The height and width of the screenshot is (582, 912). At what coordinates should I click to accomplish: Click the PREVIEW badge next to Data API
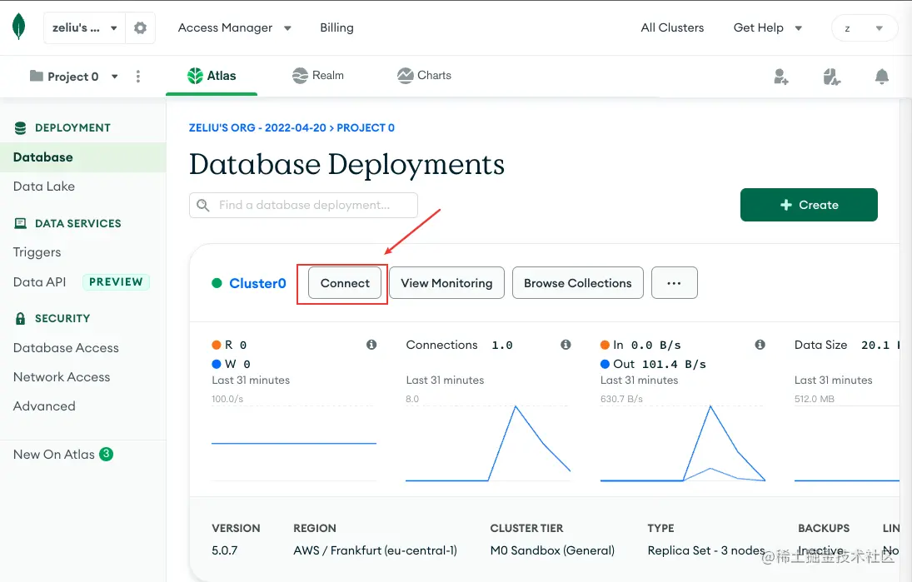(116, 282)
